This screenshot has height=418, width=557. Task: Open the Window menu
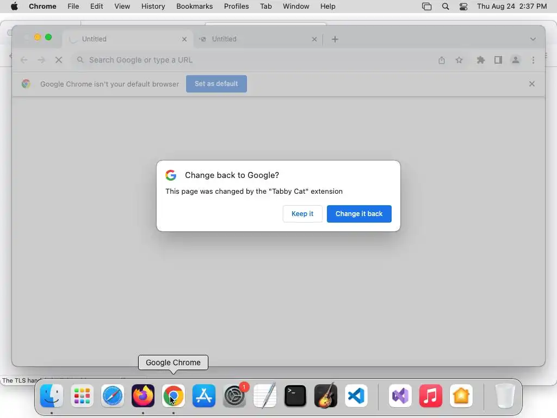[296, 7]
